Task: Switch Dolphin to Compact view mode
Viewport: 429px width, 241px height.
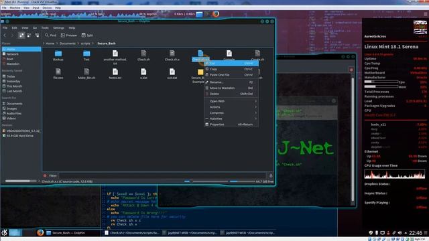Action: [29, 35]
